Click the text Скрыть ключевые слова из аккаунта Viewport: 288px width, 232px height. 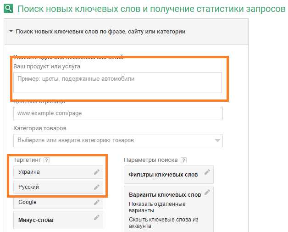coord(164,223)
